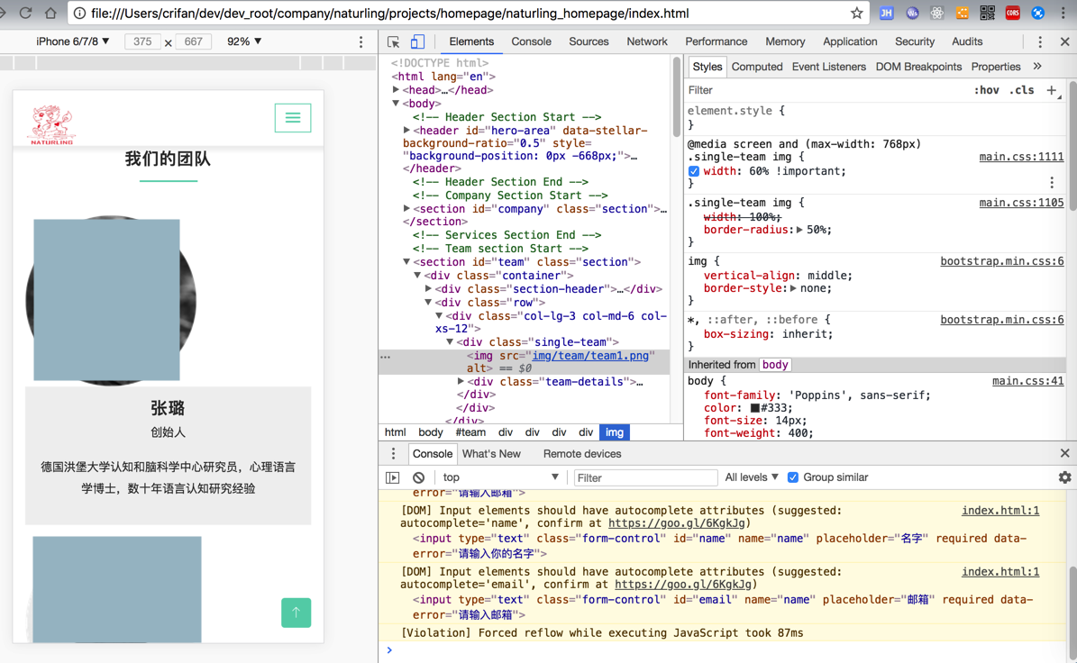This screenshot has width=1077, height=663.
Task: Bookmark the page with the star icon
Action: (856, 14)
